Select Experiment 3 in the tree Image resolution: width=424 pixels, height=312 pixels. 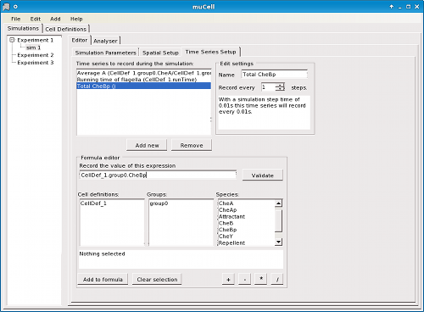click(x=36, y=63)
